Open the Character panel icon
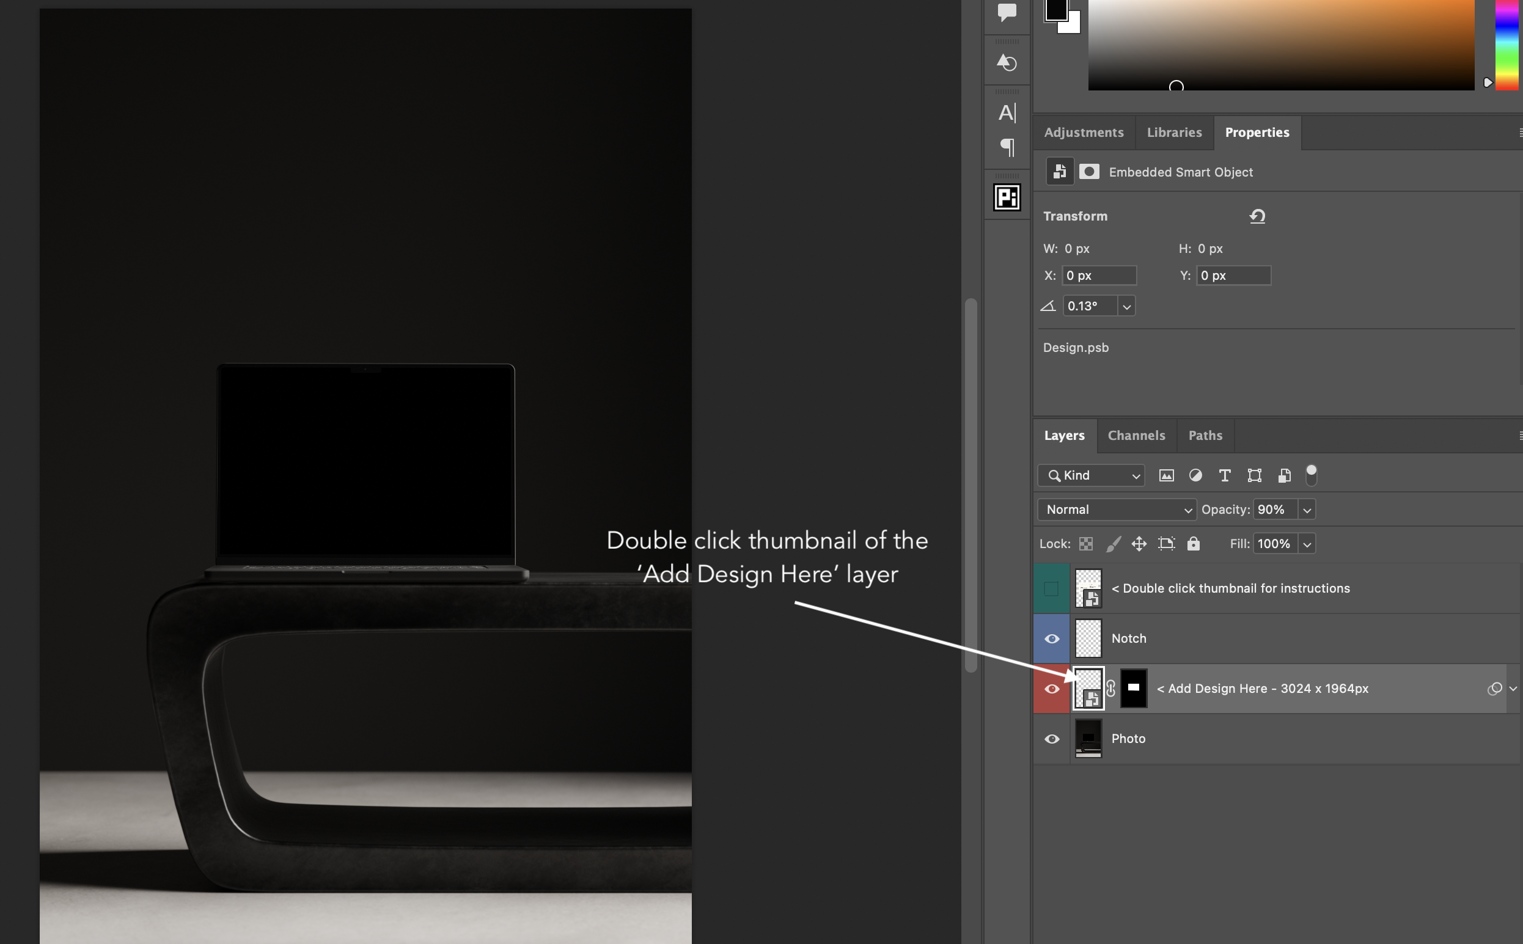Viewport: 1523px width, 944px height. (x=1007, y=113)
